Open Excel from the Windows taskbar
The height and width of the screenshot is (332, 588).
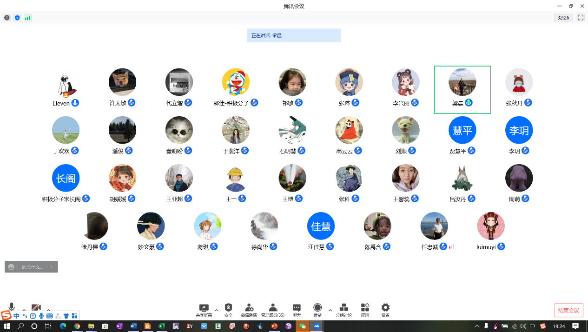click(161, 326)
